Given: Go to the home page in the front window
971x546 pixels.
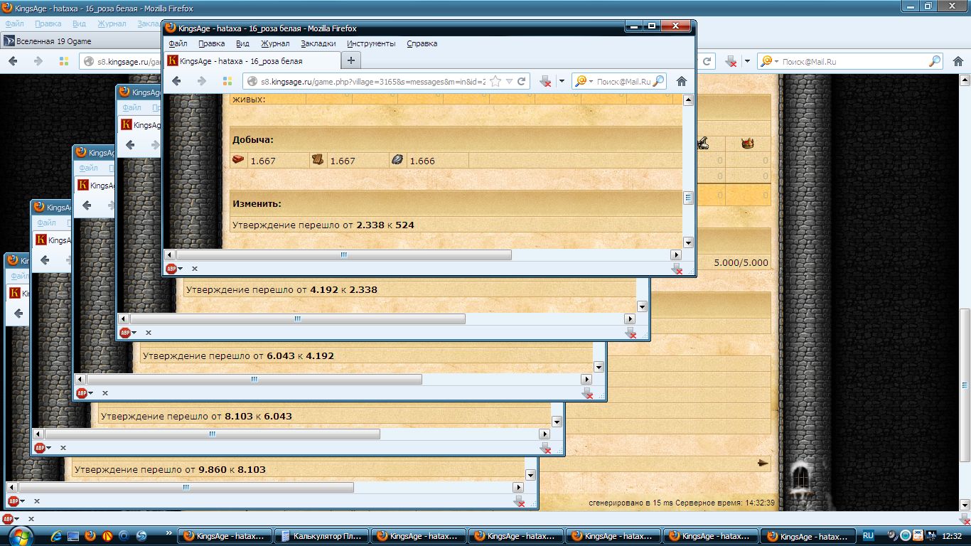Looking at the screenshot, I should (681, 81).
